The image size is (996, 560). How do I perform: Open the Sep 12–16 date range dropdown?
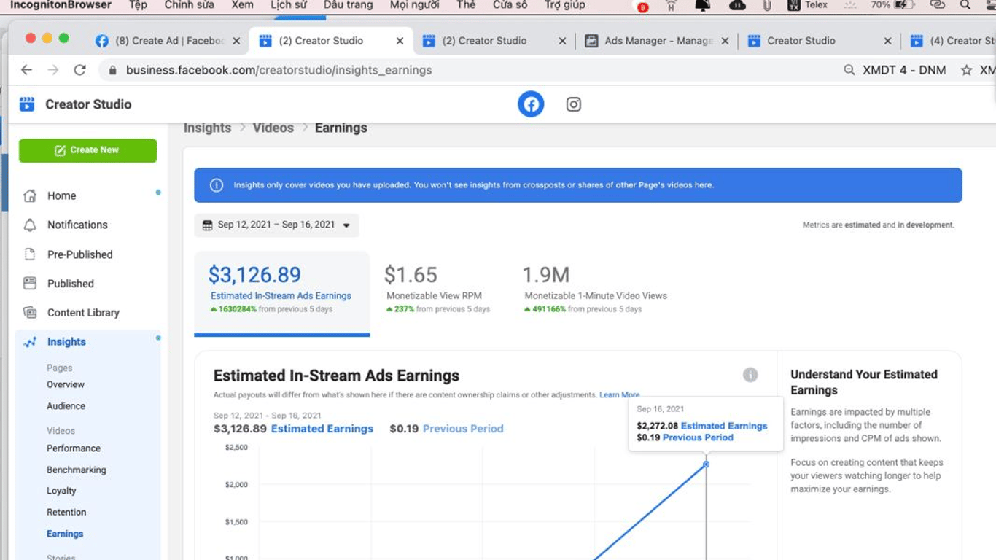pyautogui.click(x=276, y=225)
